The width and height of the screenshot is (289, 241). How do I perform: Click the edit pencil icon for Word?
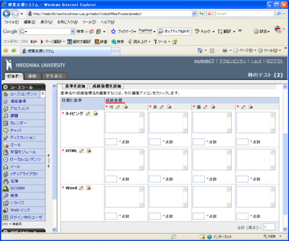(81, 188)
